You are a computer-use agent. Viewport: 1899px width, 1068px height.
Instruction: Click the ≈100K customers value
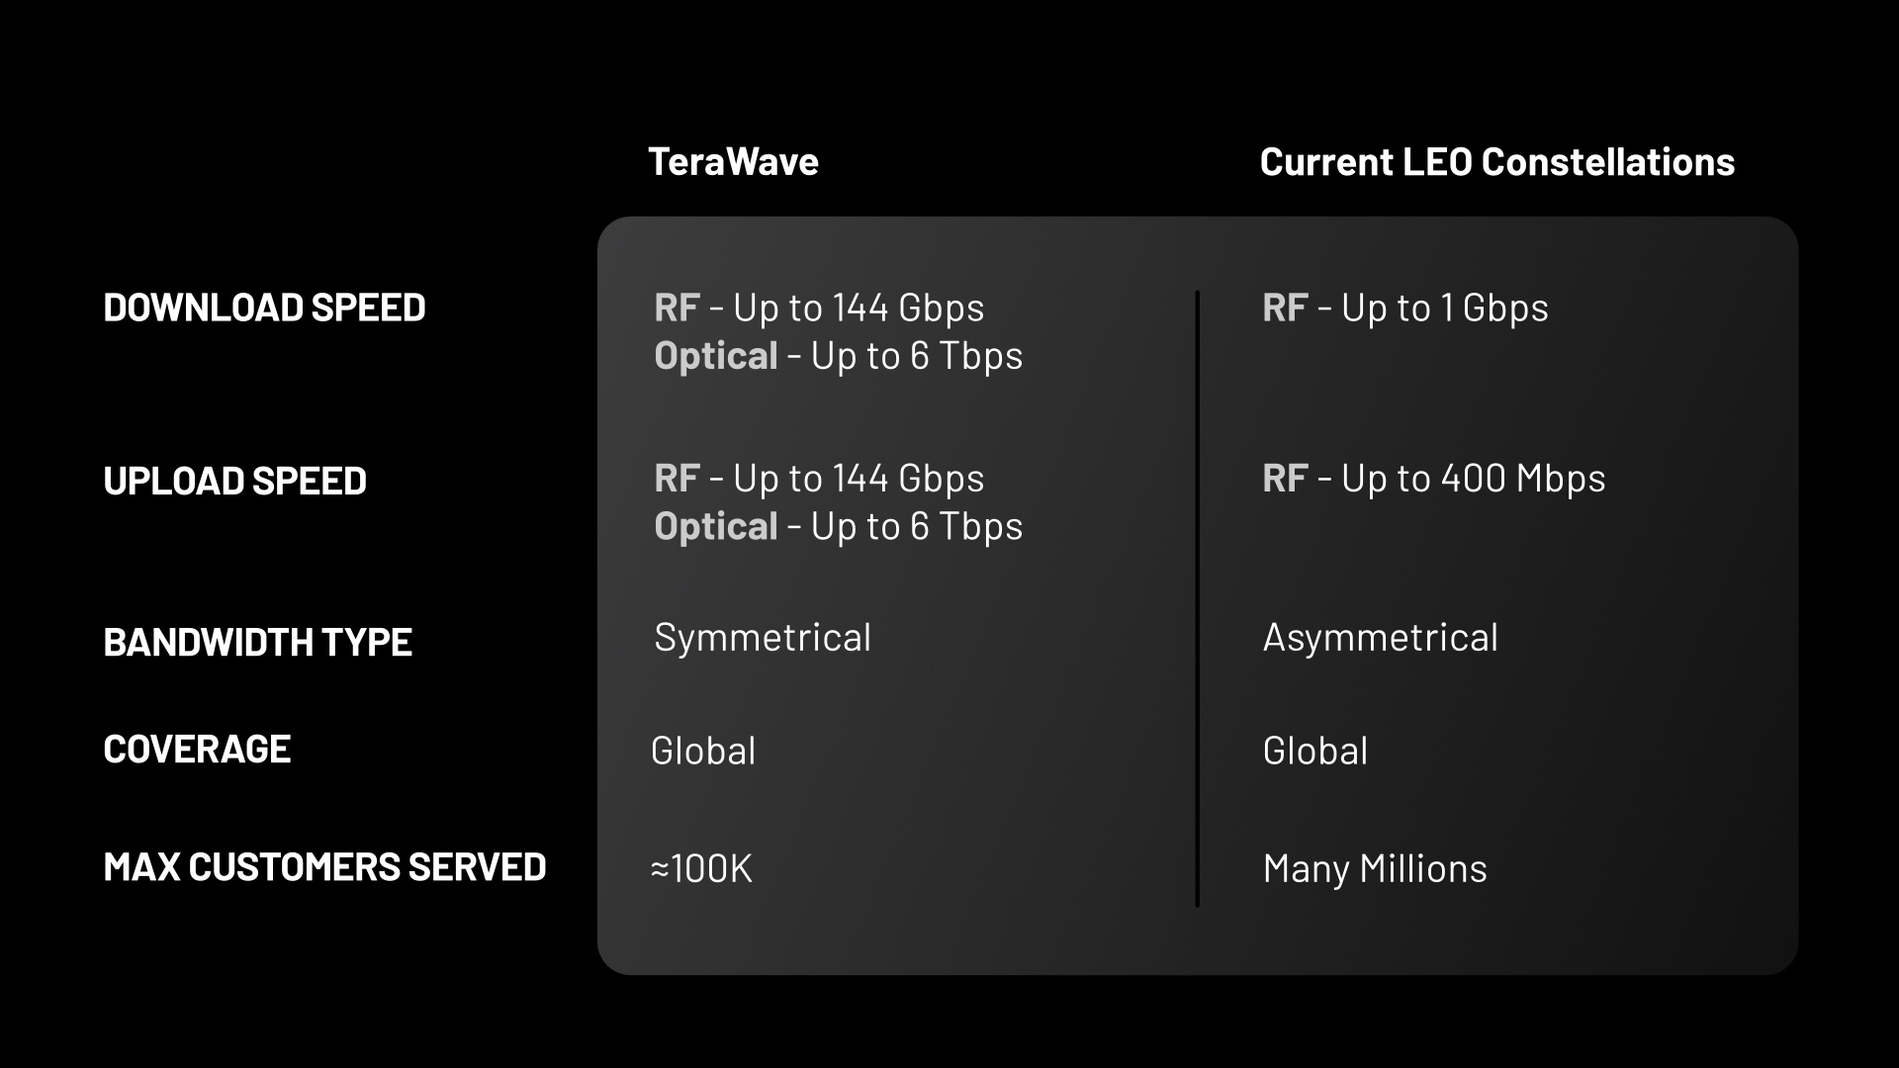(x=701, y=868)
